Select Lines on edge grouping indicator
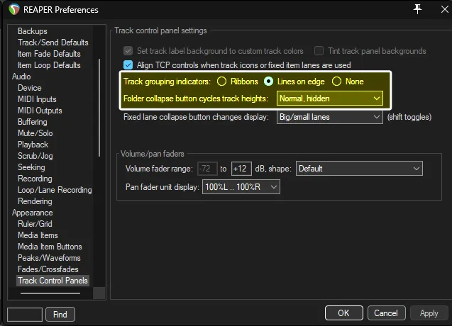452x326 pixels. point(268,81)
